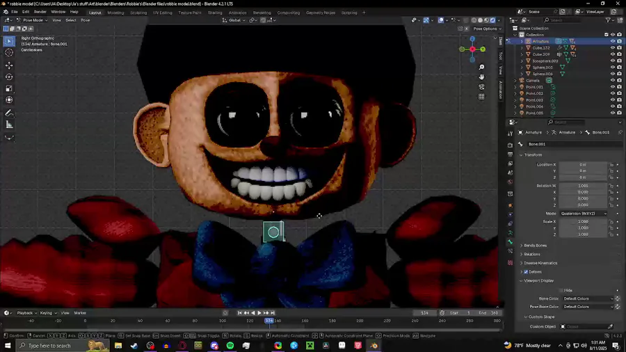Open Render properties tab icon
The image size is (626, 352).
tap(510, 145)
